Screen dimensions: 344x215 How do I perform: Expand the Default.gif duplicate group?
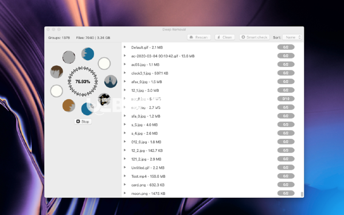pos(125,47)
